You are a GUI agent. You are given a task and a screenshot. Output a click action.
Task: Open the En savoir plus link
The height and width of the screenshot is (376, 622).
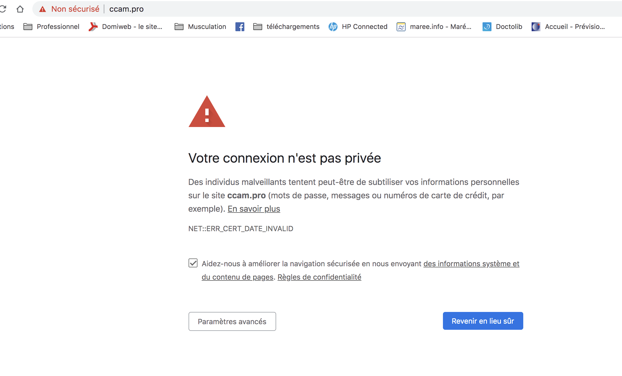click(x=254, y=209)
